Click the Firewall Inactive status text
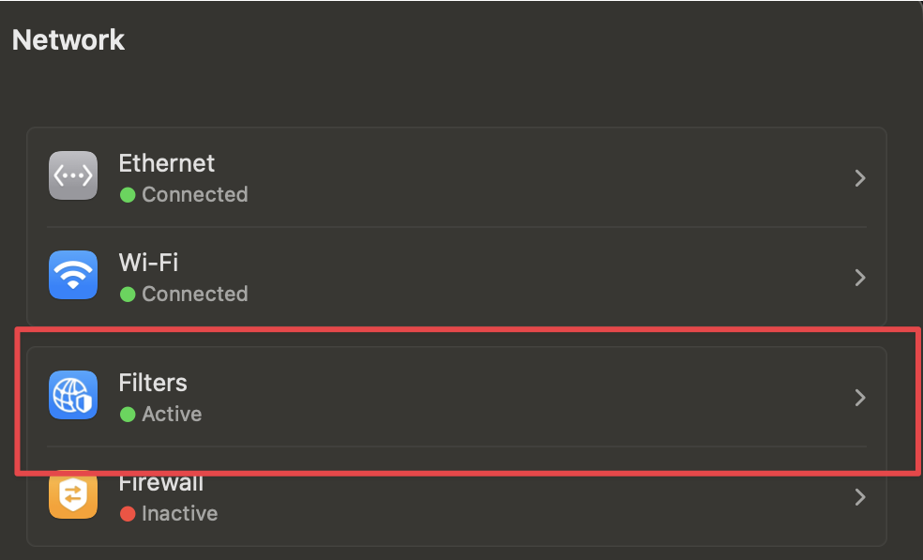The width and height of the screenshot is (923, 560). 179,513
